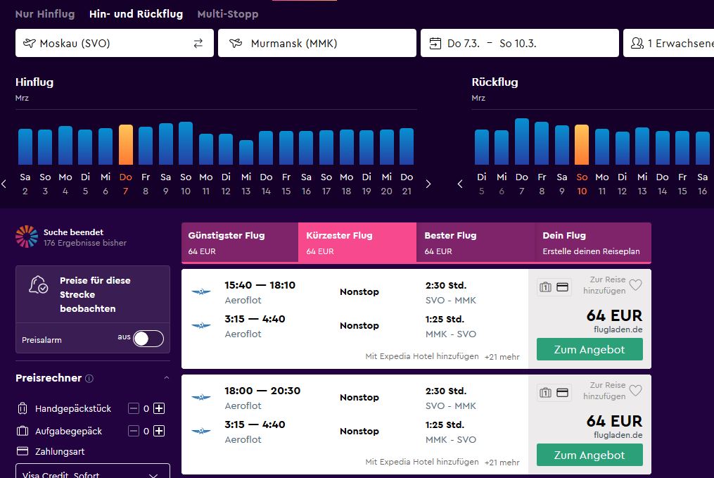Switch to Bester Flug tab
The image size is (714, 478).
coord(476,243)
